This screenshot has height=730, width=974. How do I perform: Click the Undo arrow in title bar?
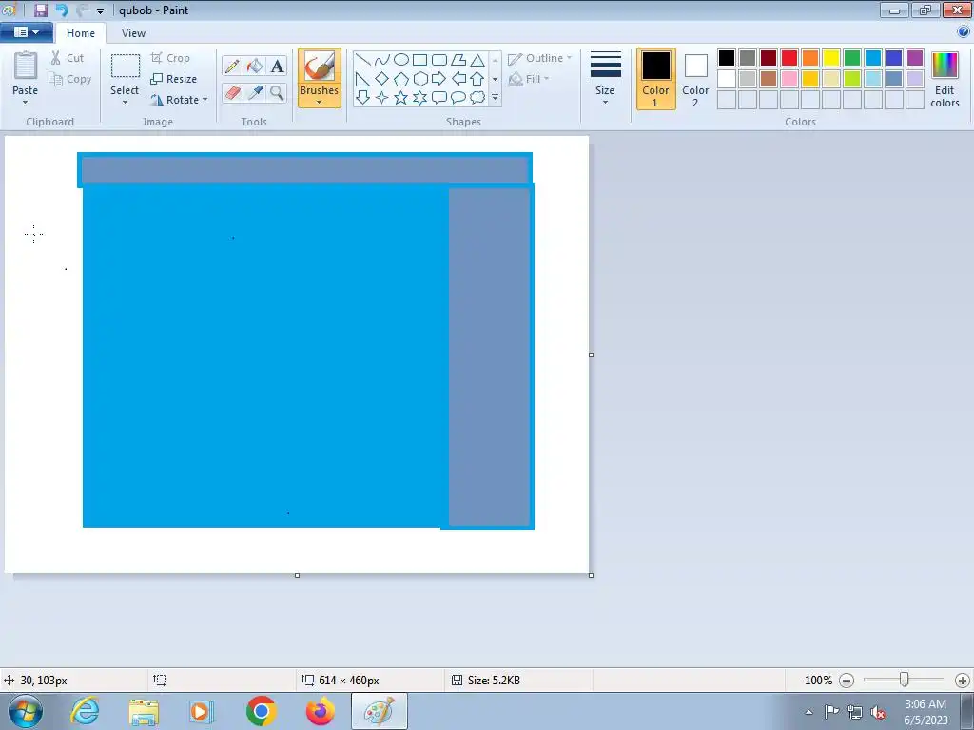[x=62, y=10]
